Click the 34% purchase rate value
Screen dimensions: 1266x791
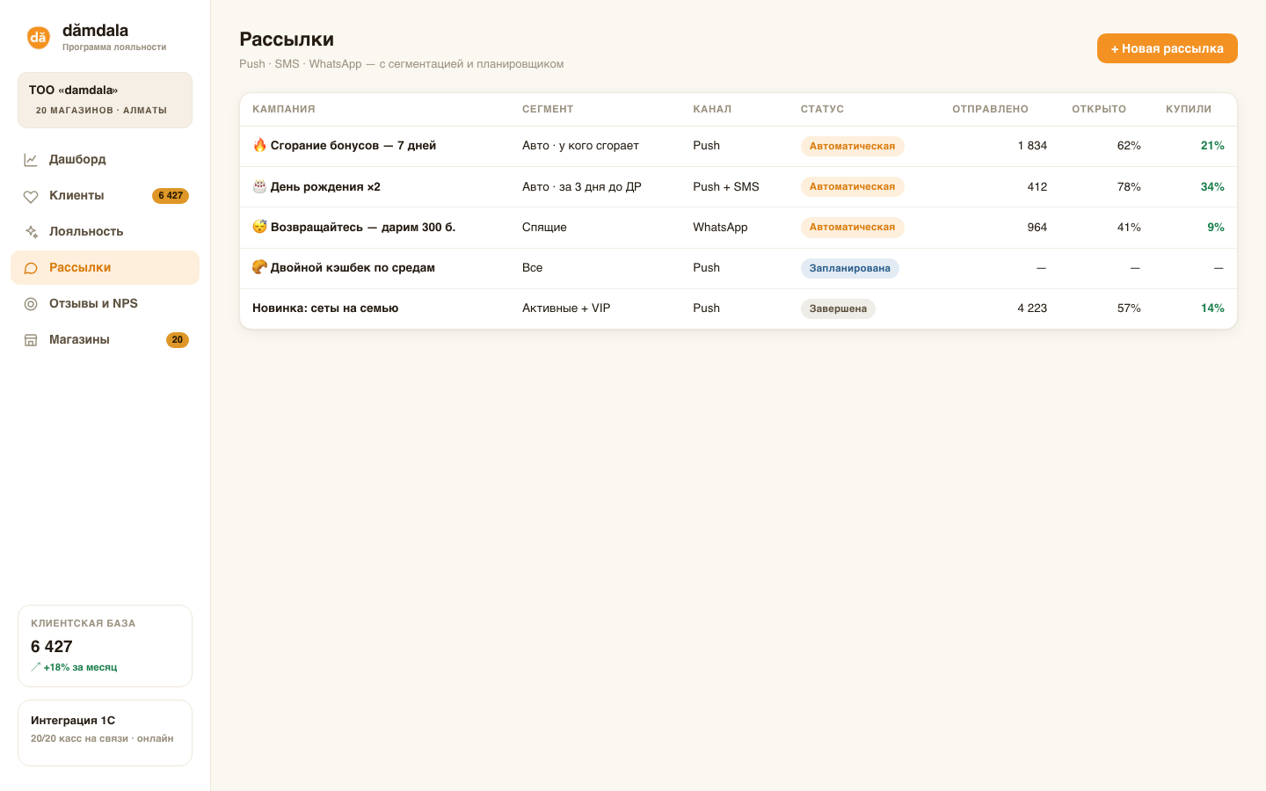pyautogui.click(x=1212, y=186)
